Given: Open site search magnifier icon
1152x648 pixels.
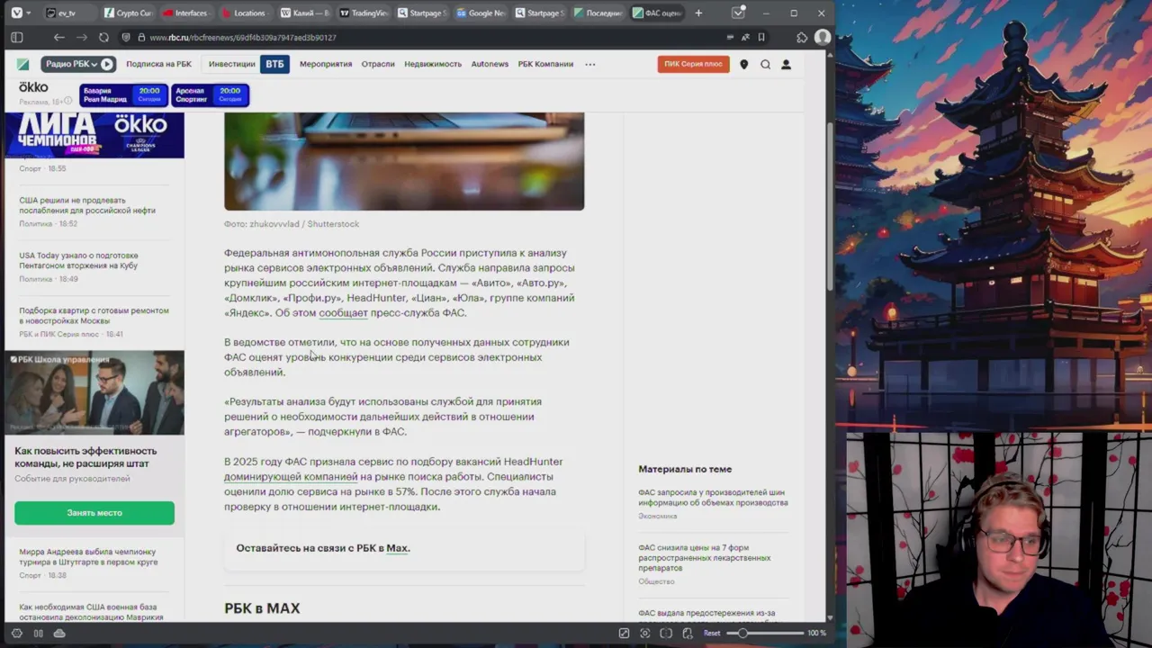Looking at the screenshot, I should (765, 64).
